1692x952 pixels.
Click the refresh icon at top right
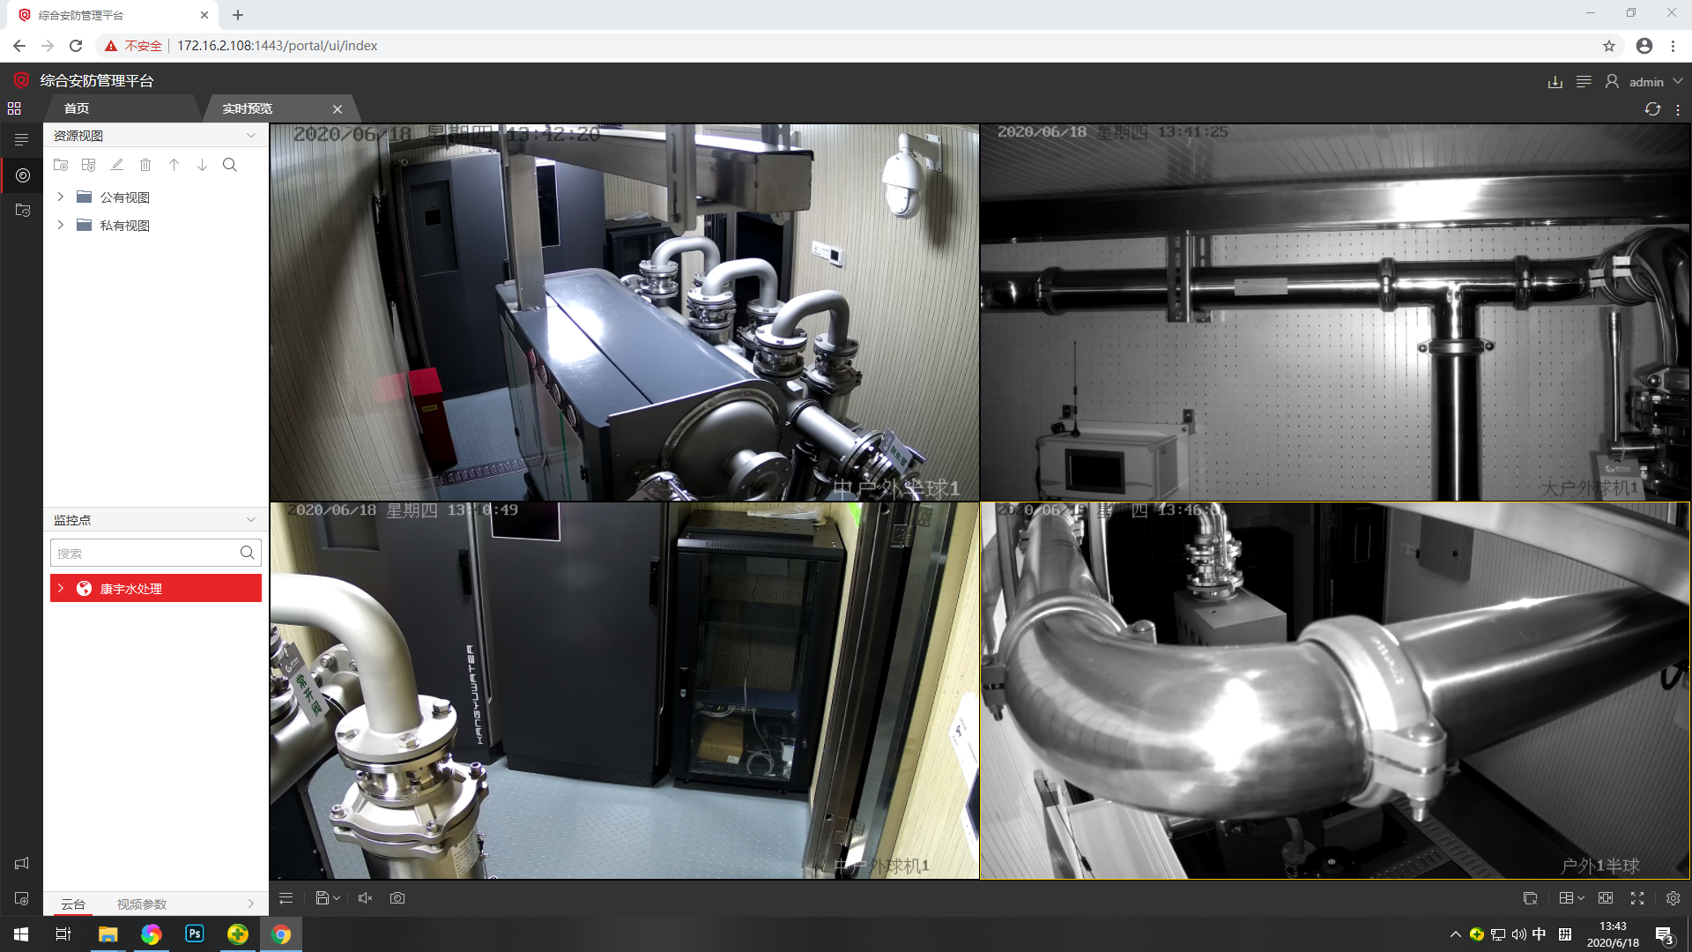(x=1652, y=108)
